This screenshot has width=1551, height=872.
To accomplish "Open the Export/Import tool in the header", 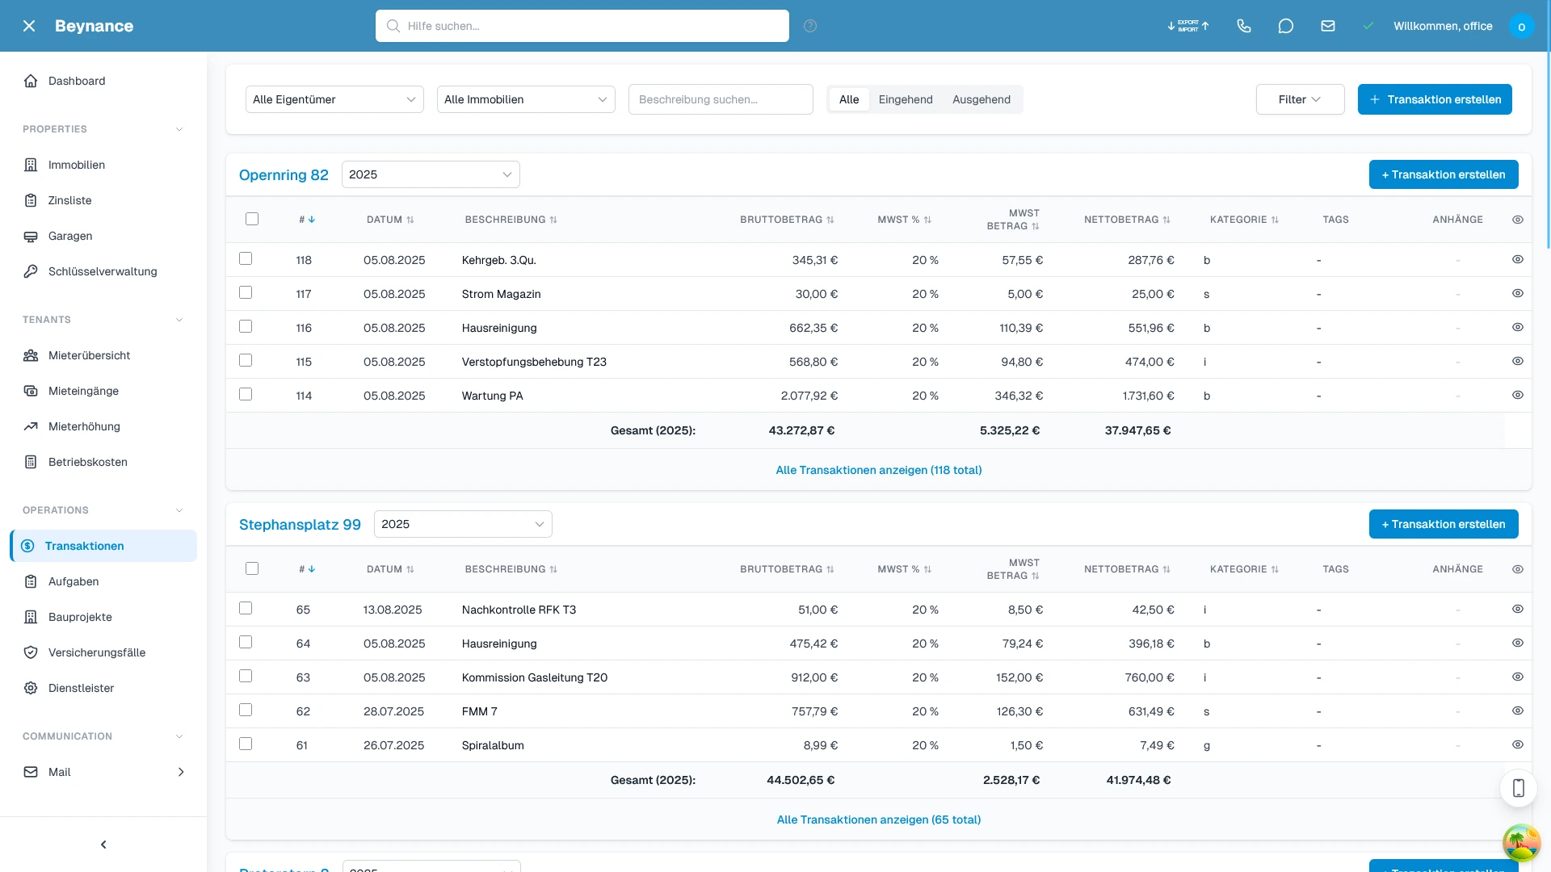I will (1187, 26).
